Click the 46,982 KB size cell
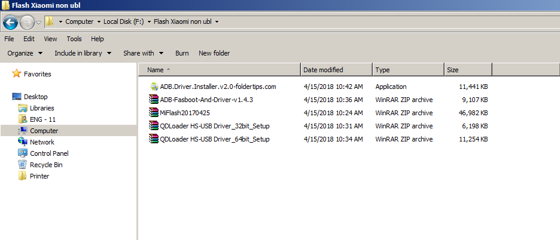 tap(473, 113)
